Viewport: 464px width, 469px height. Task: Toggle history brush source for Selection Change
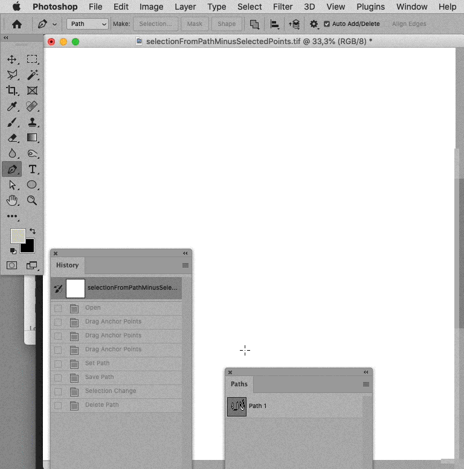pyautogui.click(x=58, y=392)
